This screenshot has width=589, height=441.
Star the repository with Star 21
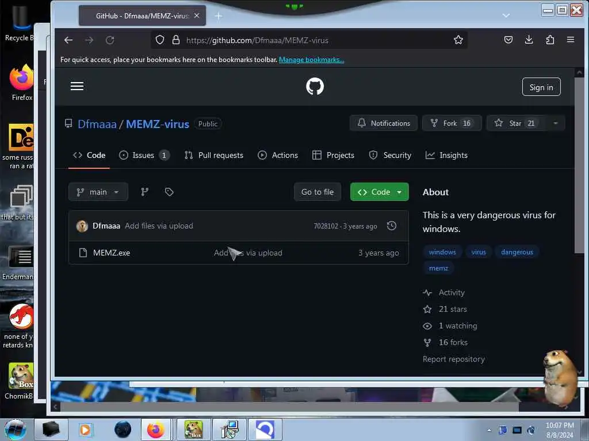[x=516, y=123]
